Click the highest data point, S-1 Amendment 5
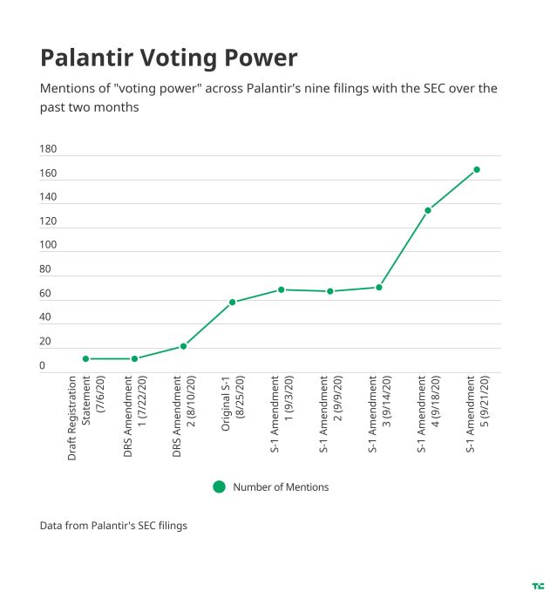This screenshot has width=550, height=592. [x=477, y=169]
